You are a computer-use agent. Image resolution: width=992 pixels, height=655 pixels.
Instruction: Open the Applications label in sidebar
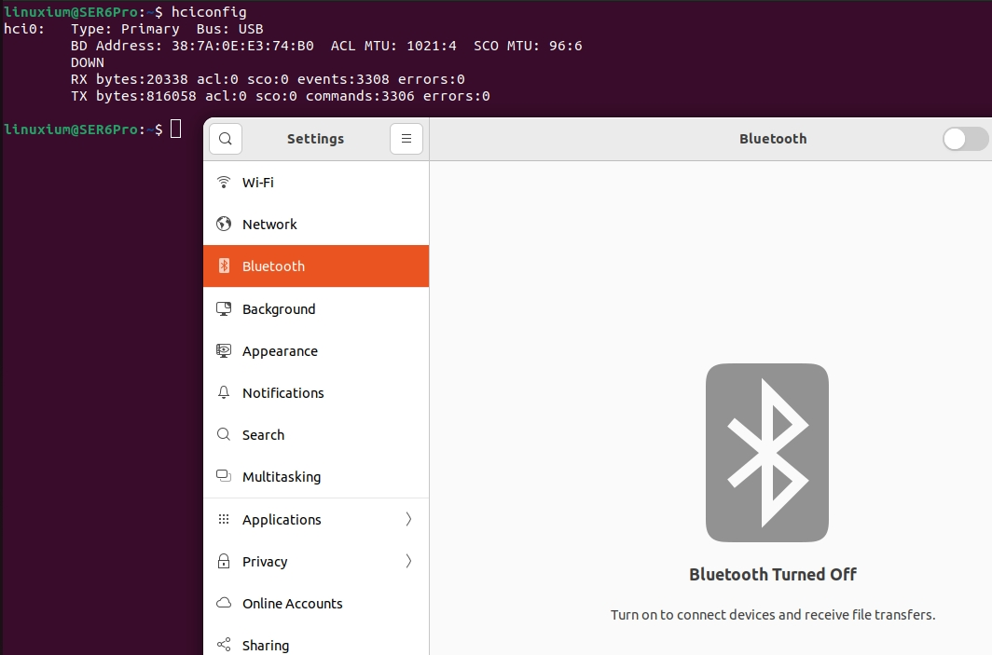(282, 520)
